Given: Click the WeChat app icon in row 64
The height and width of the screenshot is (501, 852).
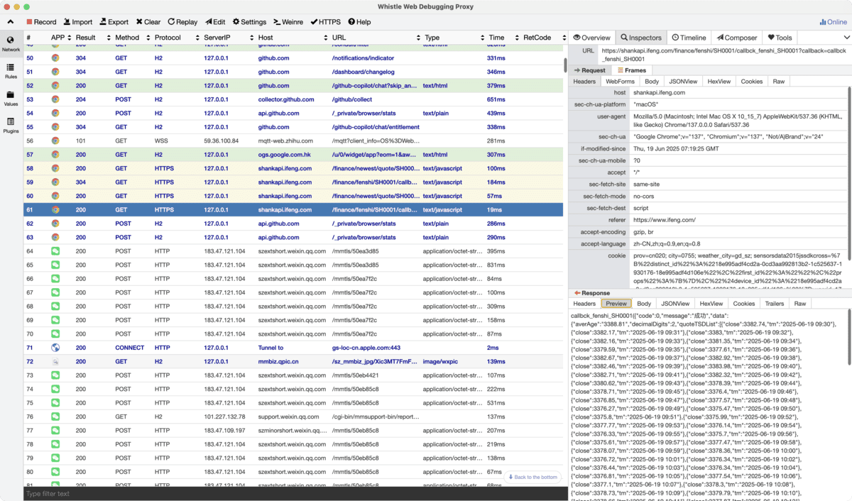Looking at the screenshot, I should click(55, 251).
